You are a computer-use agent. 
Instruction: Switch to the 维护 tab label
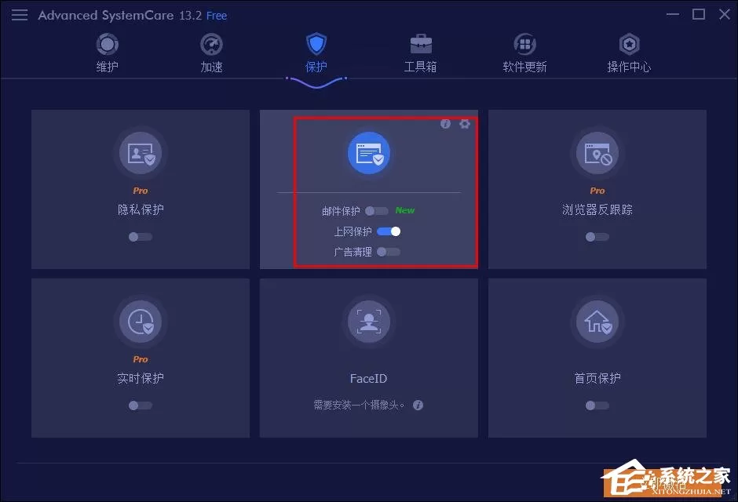tap(108, 67)
